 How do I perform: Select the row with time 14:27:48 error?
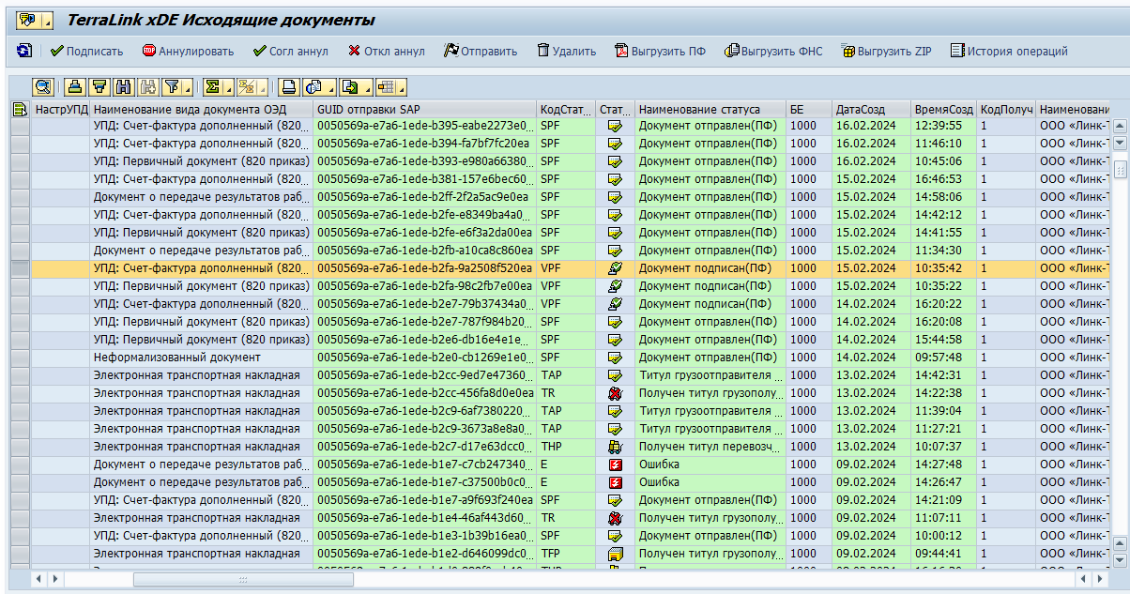point(20,465)
